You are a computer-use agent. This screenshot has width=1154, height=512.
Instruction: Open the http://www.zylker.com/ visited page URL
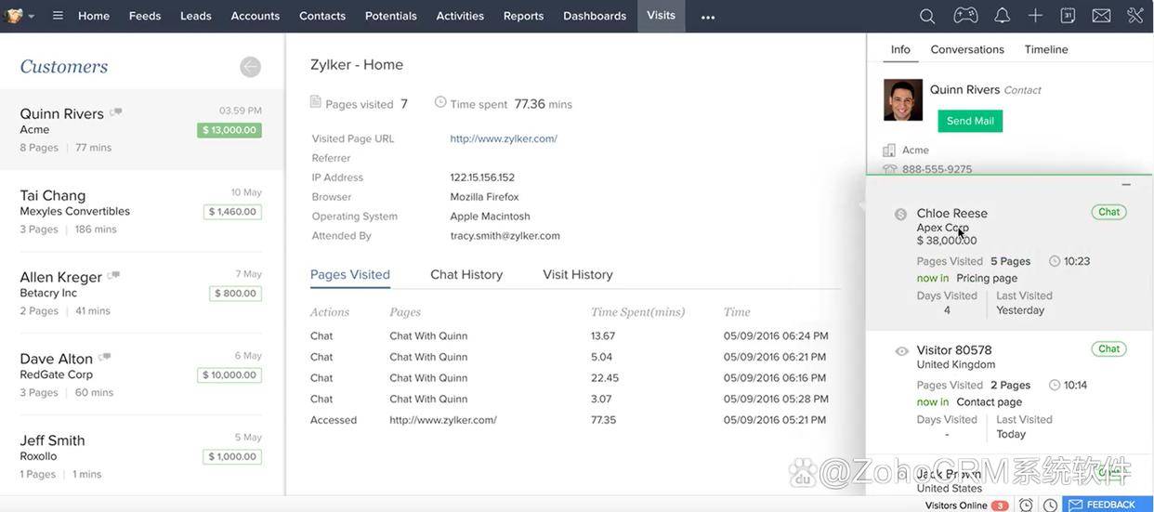pos(504,138)
